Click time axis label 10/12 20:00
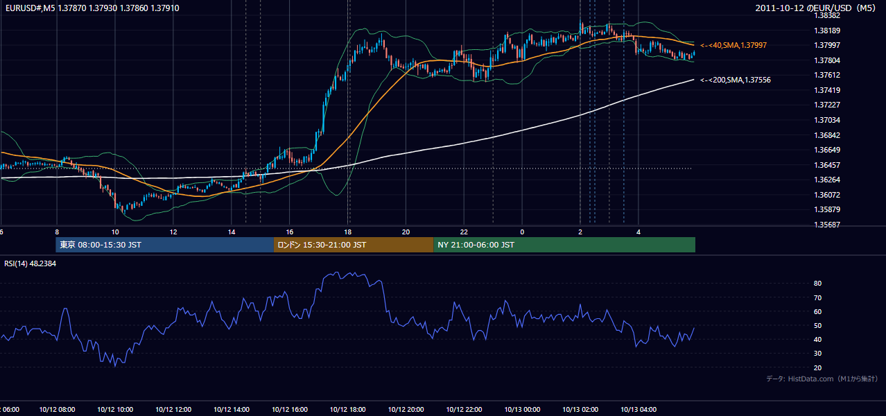886x416 pixels. [x=406, y=410]
